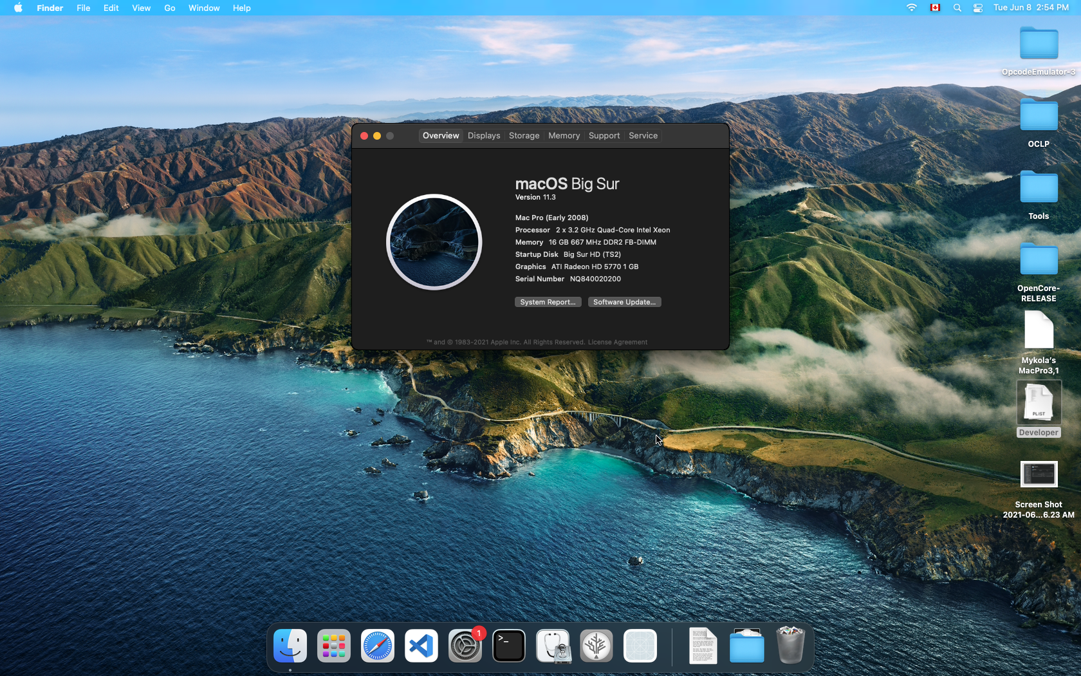This screenshot has height=676, width=1081.
Task: Switch to the Displays tab
Action: tap(484, 136)
